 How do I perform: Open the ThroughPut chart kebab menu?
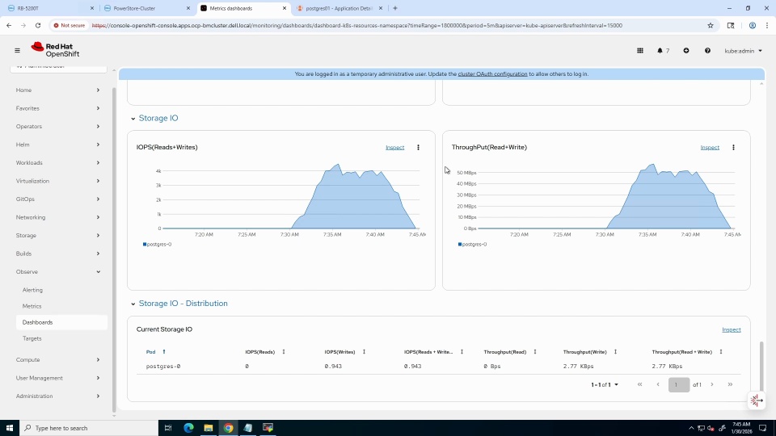pos(733,147)
